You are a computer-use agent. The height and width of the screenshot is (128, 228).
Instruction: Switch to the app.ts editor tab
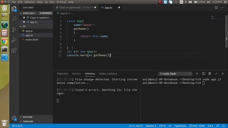coord(110,7)
